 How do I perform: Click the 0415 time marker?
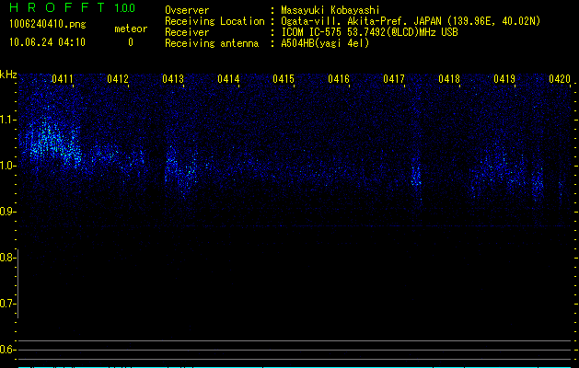(284, 79)
